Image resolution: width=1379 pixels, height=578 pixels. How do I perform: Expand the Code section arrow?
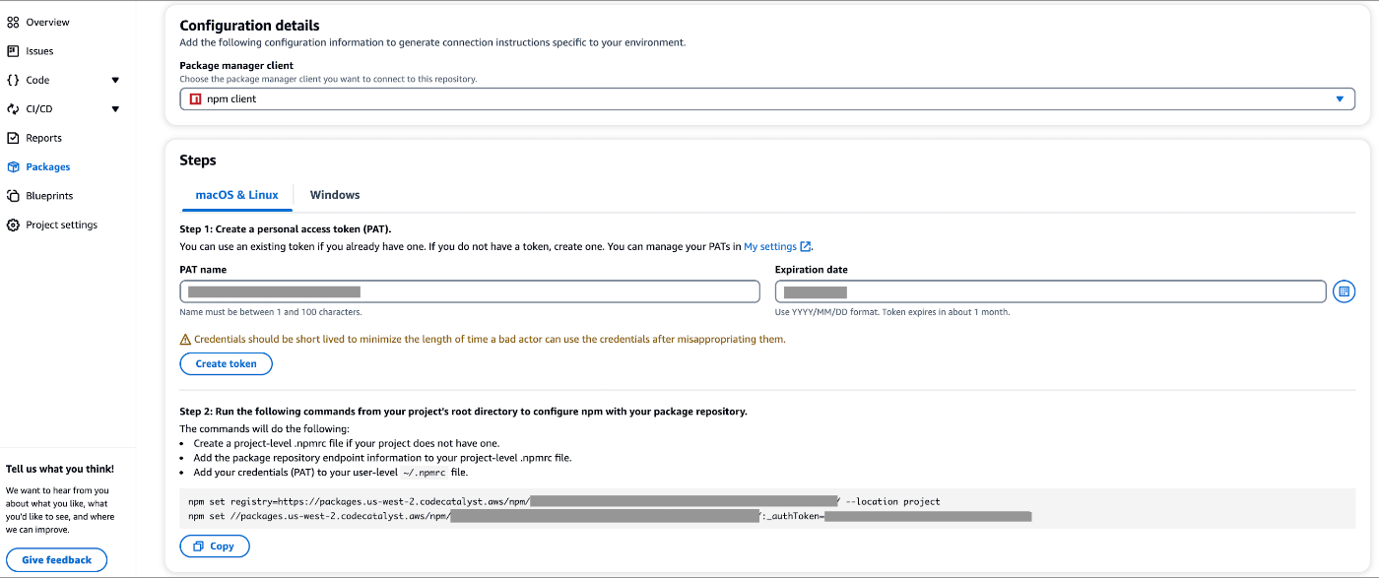point(115,81)
